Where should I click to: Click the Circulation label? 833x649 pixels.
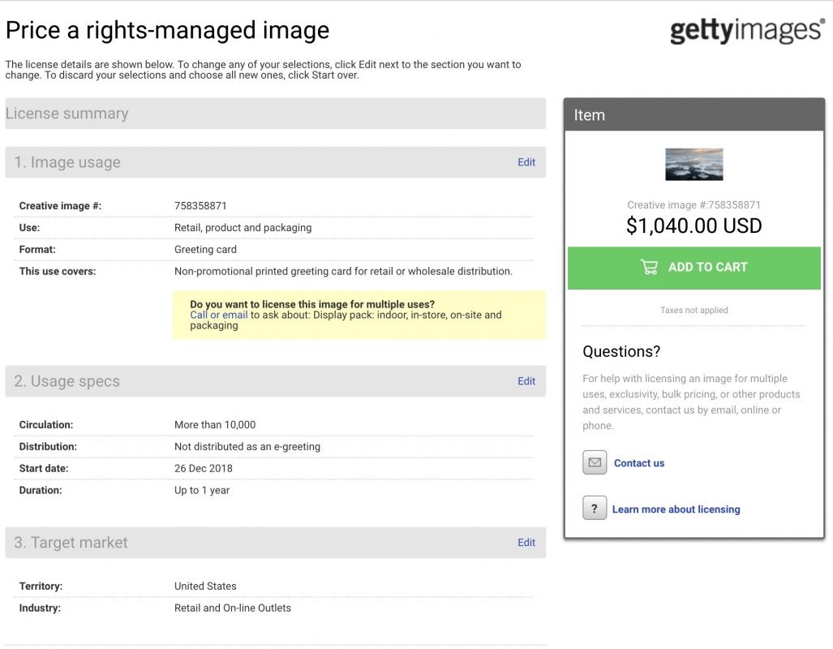pyautogui.click(x=46, y=425)
